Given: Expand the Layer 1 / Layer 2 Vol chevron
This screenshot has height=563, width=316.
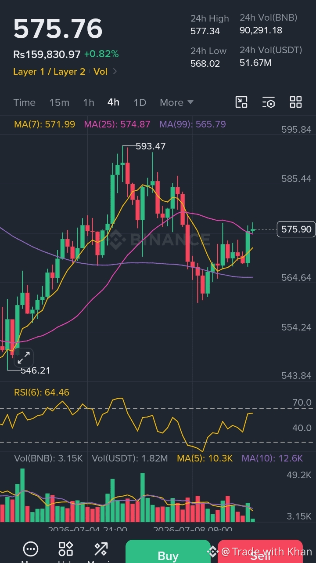Looking at the screenshot, I should pos(115,71).
